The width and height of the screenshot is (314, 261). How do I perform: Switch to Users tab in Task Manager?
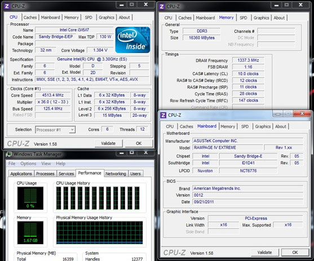click(135, 174)
